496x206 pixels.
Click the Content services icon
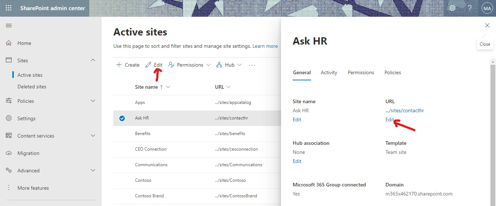pos(9,136)
